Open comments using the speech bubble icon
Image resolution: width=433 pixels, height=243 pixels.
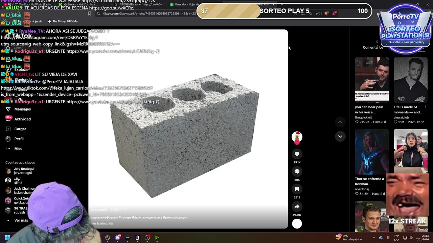click(297, 171)
